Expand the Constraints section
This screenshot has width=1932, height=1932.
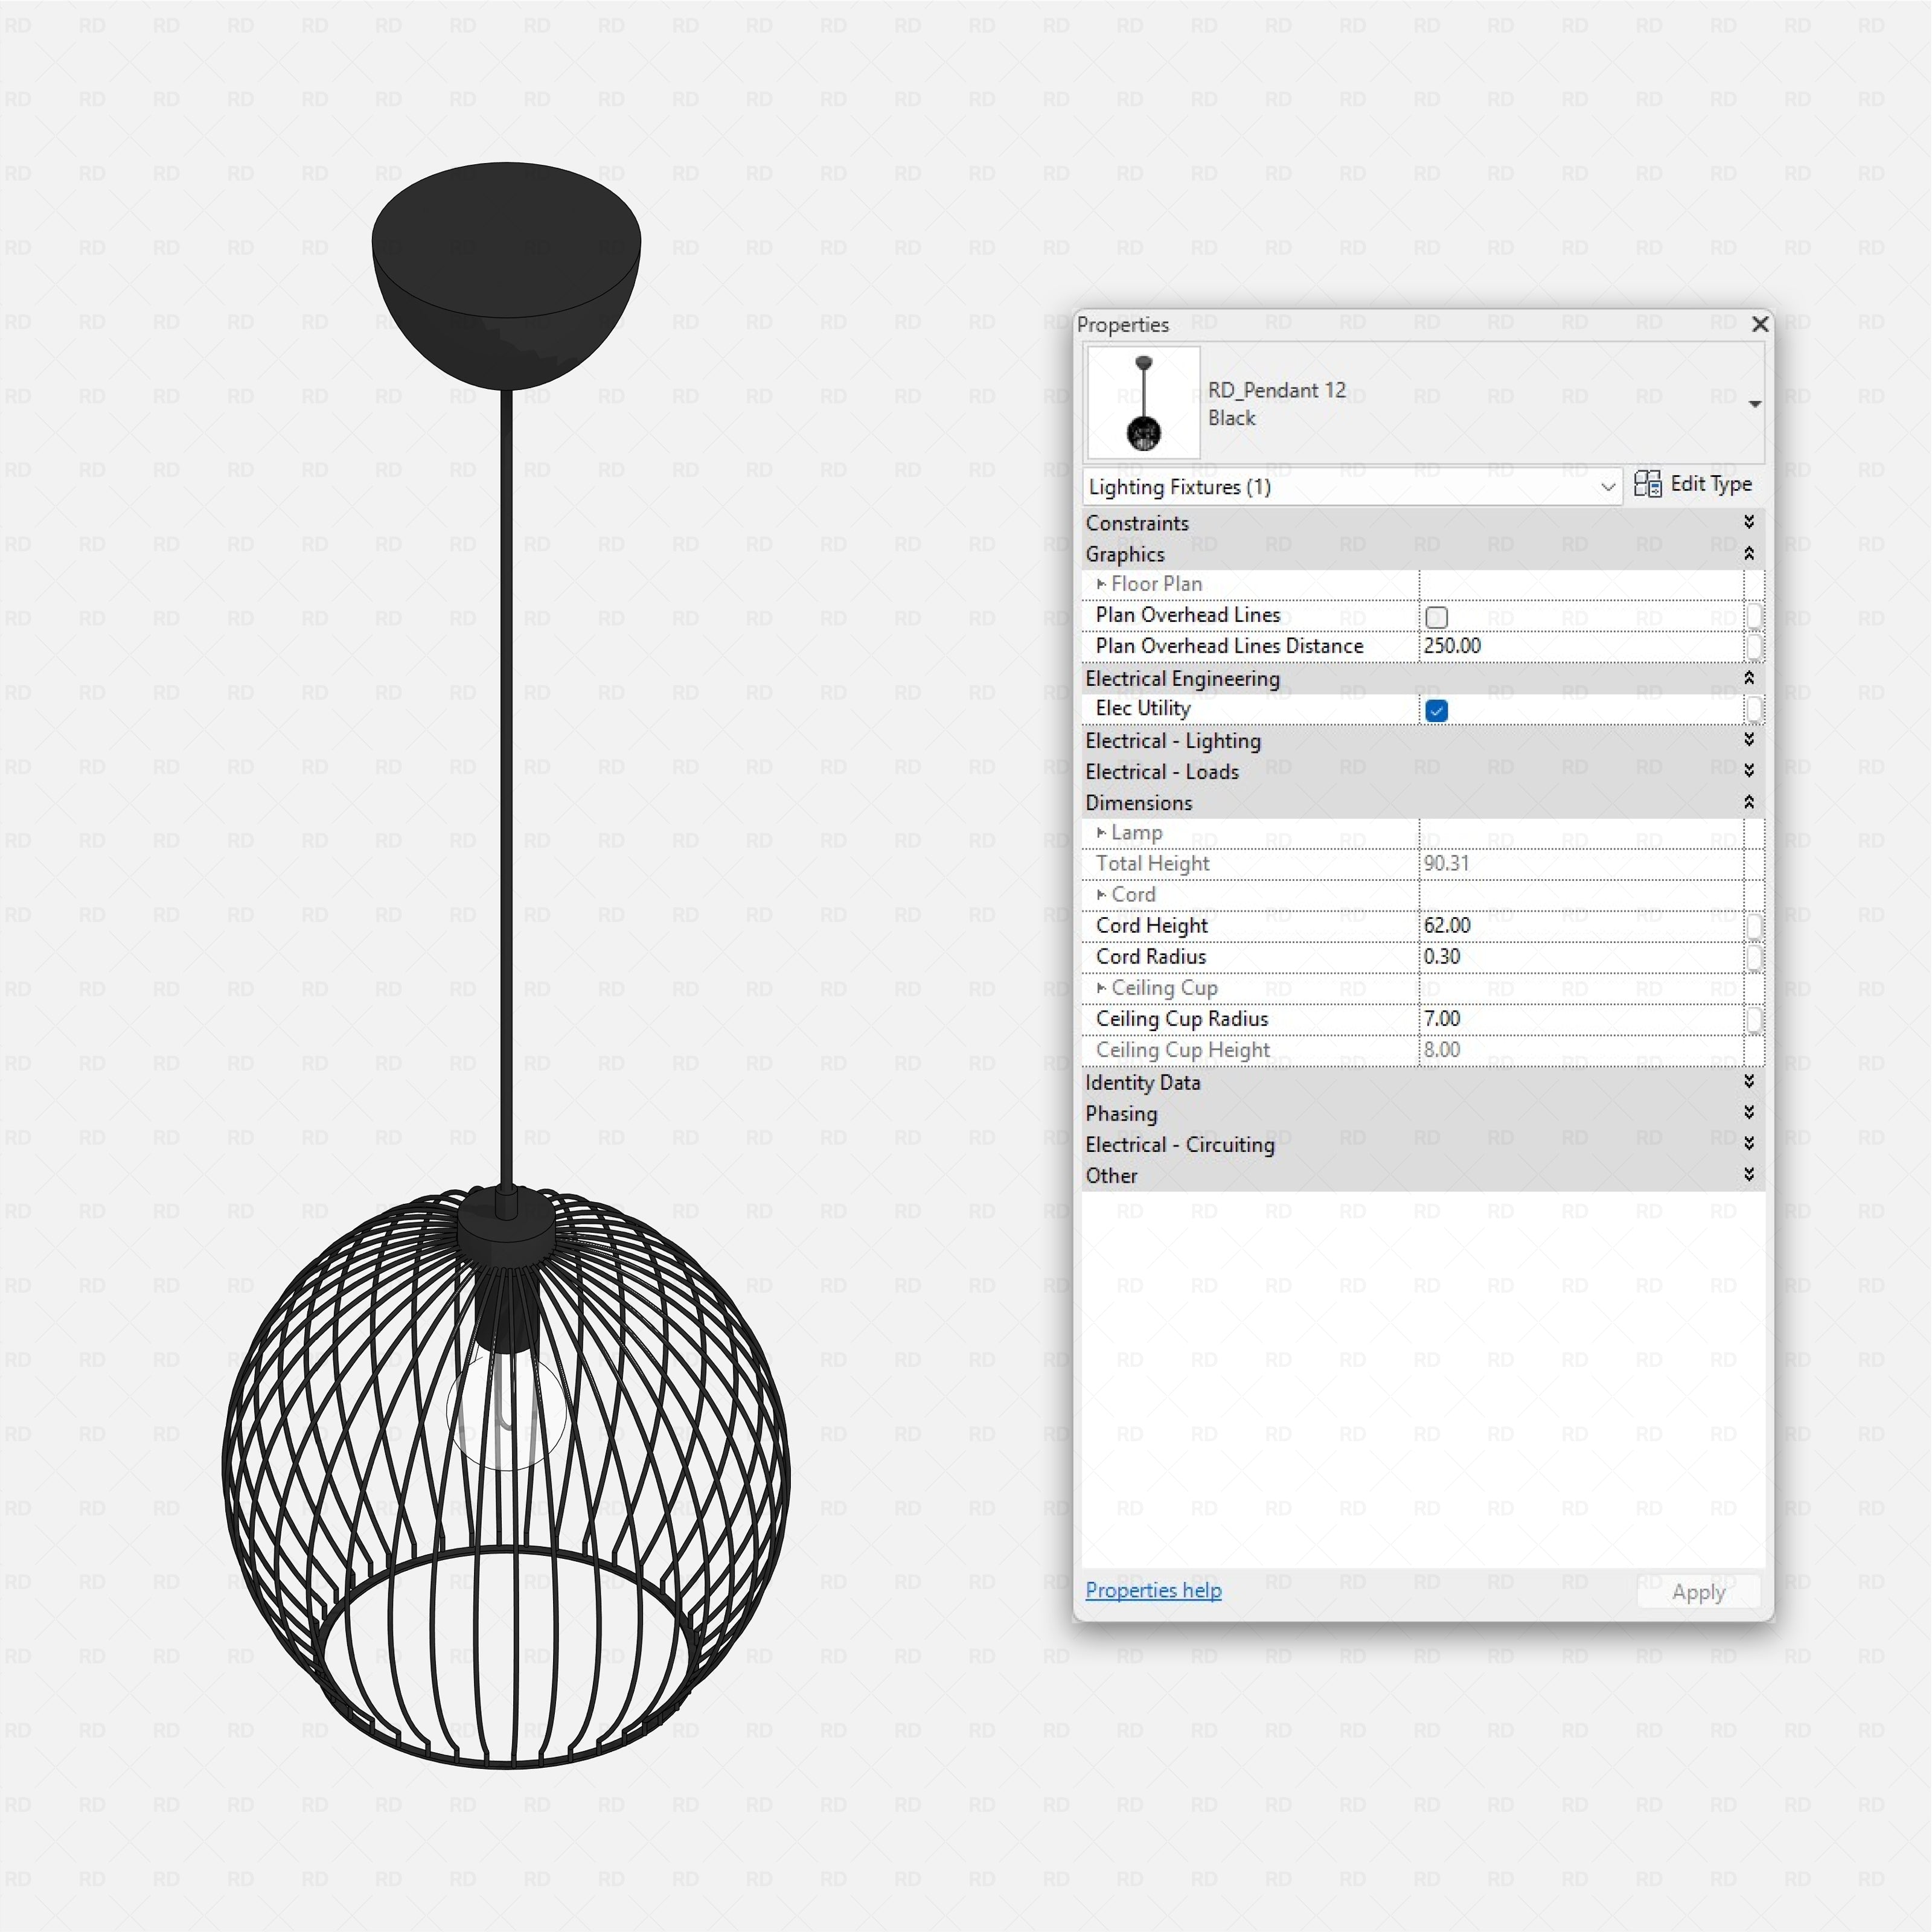[x=1748, y=522]
